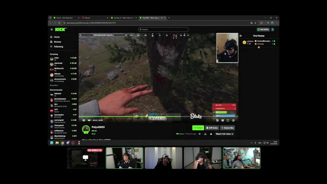Click Polys0800 profile avatar

[x=86, y=129]
